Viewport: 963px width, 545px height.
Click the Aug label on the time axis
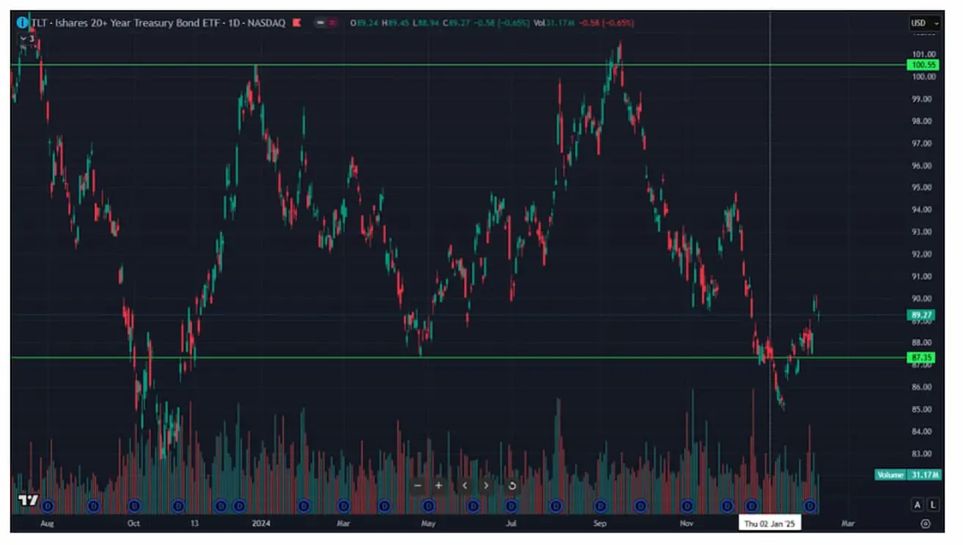tap(48, 524)
